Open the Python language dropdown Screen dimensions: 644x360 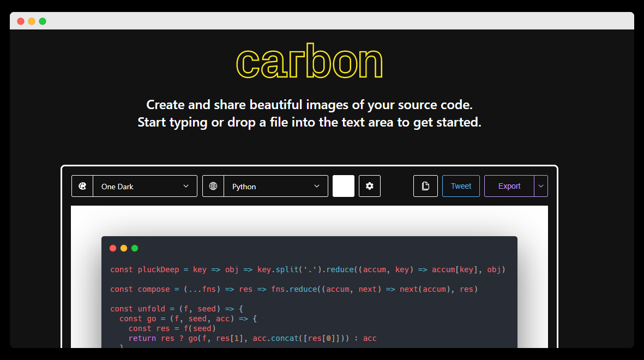click(x=276, y=186)
